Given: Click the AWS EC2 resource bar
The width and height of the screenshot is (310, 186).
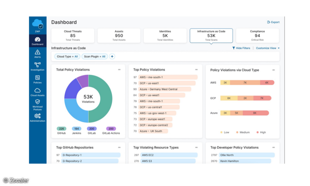Looking at the screenshot, I should pos(169,155).
